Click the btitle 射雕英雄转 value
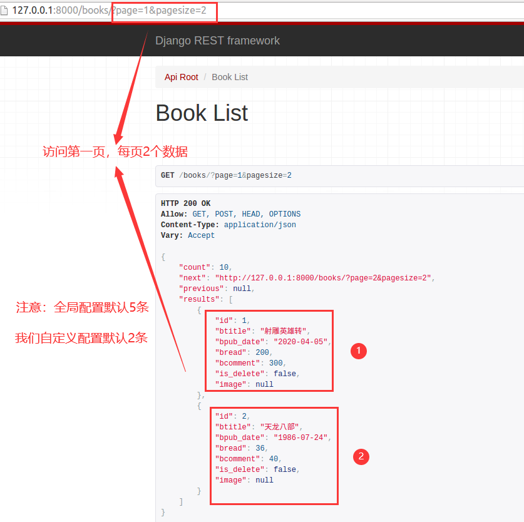Image resolution: width=524 pixels, height=522 pixels. [283, 331]
